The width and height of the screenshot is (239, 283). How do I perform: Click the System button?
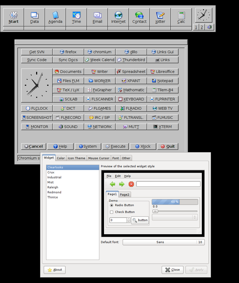point(88,146)
